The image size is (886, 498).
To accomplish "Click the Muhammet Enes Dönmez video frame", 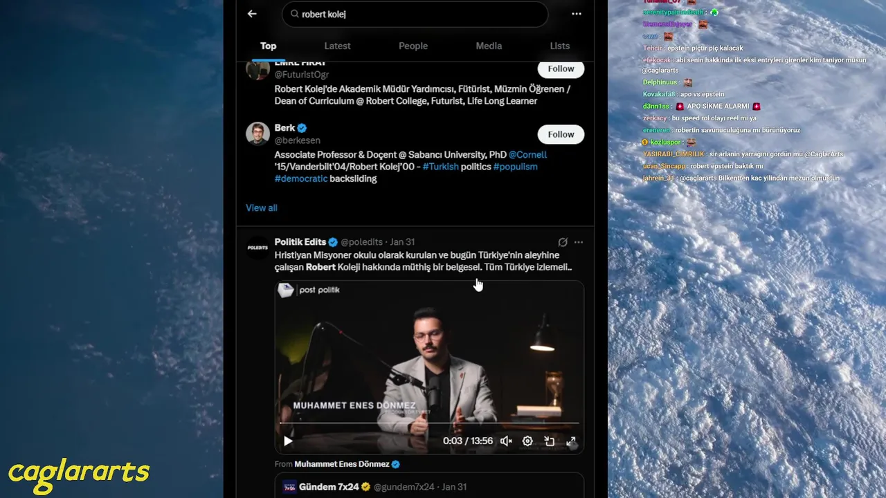I will 429,367.
